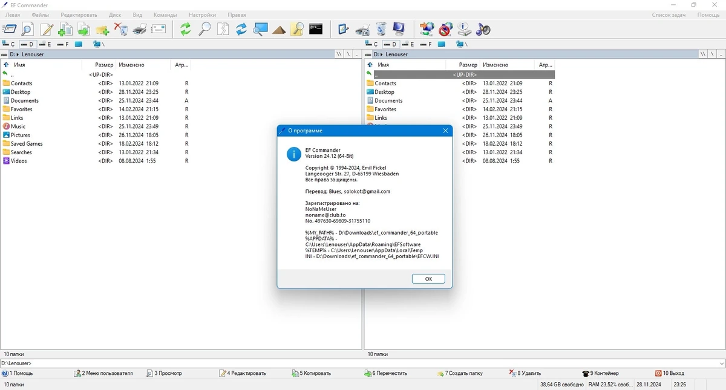
Task: Click the print (printer) toolbar icon
Action: [140, 29]
